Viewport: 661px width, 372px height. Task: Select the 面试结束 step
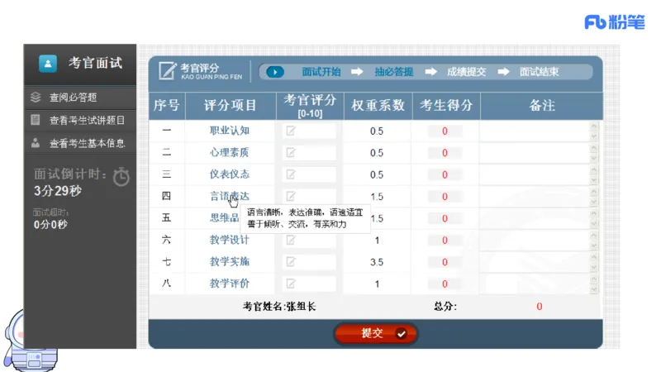pyautogui.click(x=540, y=72)
